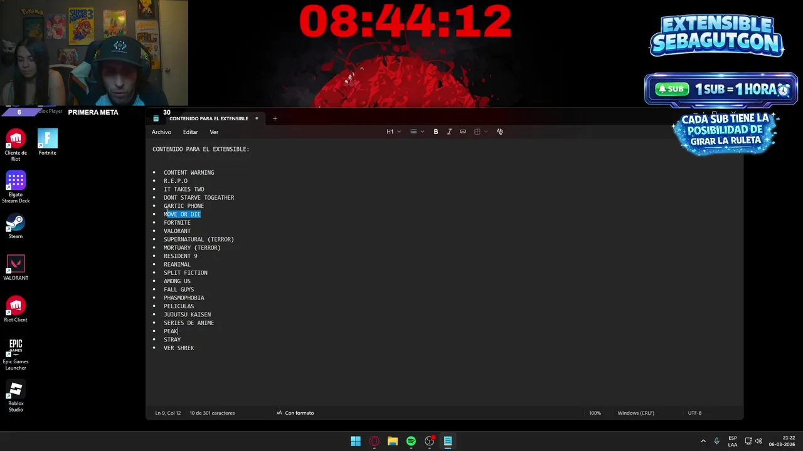Screen dimensions: 803x451
Task: Open the VALORANT desktop shortcut
Action: [x=16, y=267]
